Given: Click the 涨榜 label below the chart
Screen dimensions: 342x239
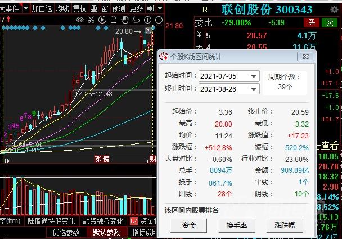Looking at the screenshot, I should 102,159.
